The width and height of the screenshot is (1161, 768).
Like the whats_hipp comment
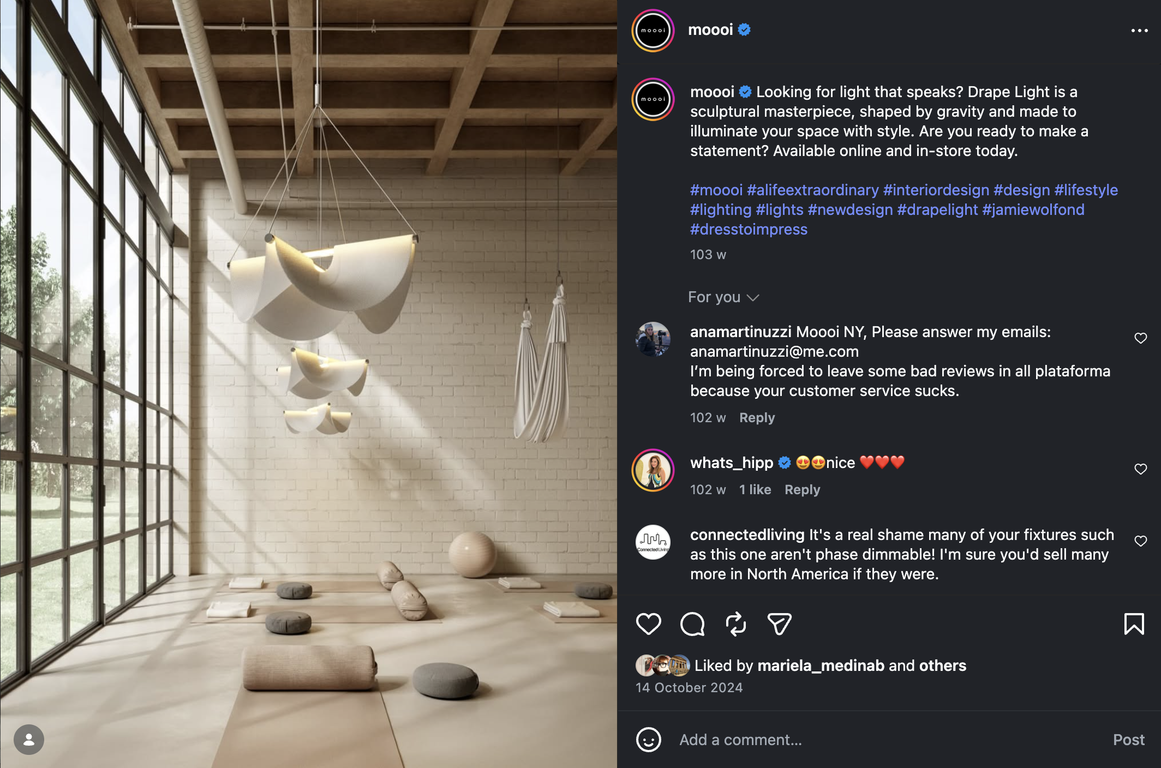pyautogui.click(x=1140, y=469)
